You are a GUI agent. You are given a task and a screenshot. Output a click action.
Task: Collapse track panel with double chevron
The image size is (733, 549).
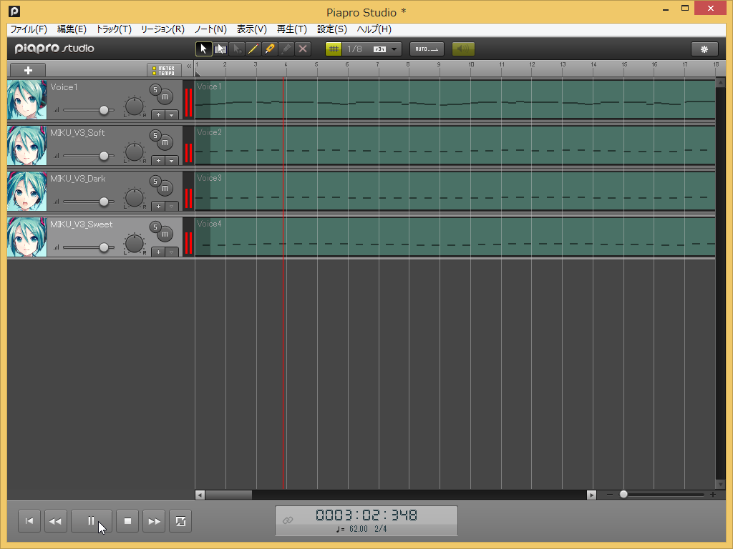point(189,66)
